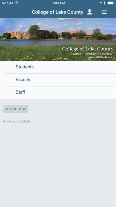Tap Grayslake text in the banner
The height and width of the screenshot is (207, 116).
coord(75,54)
